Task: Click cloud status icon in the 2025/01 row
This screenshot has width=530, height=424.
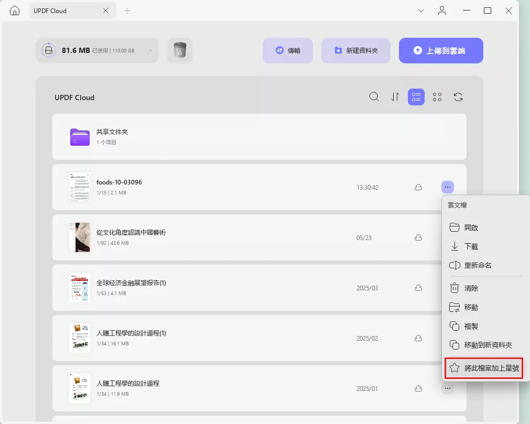Action: [418, 388]
